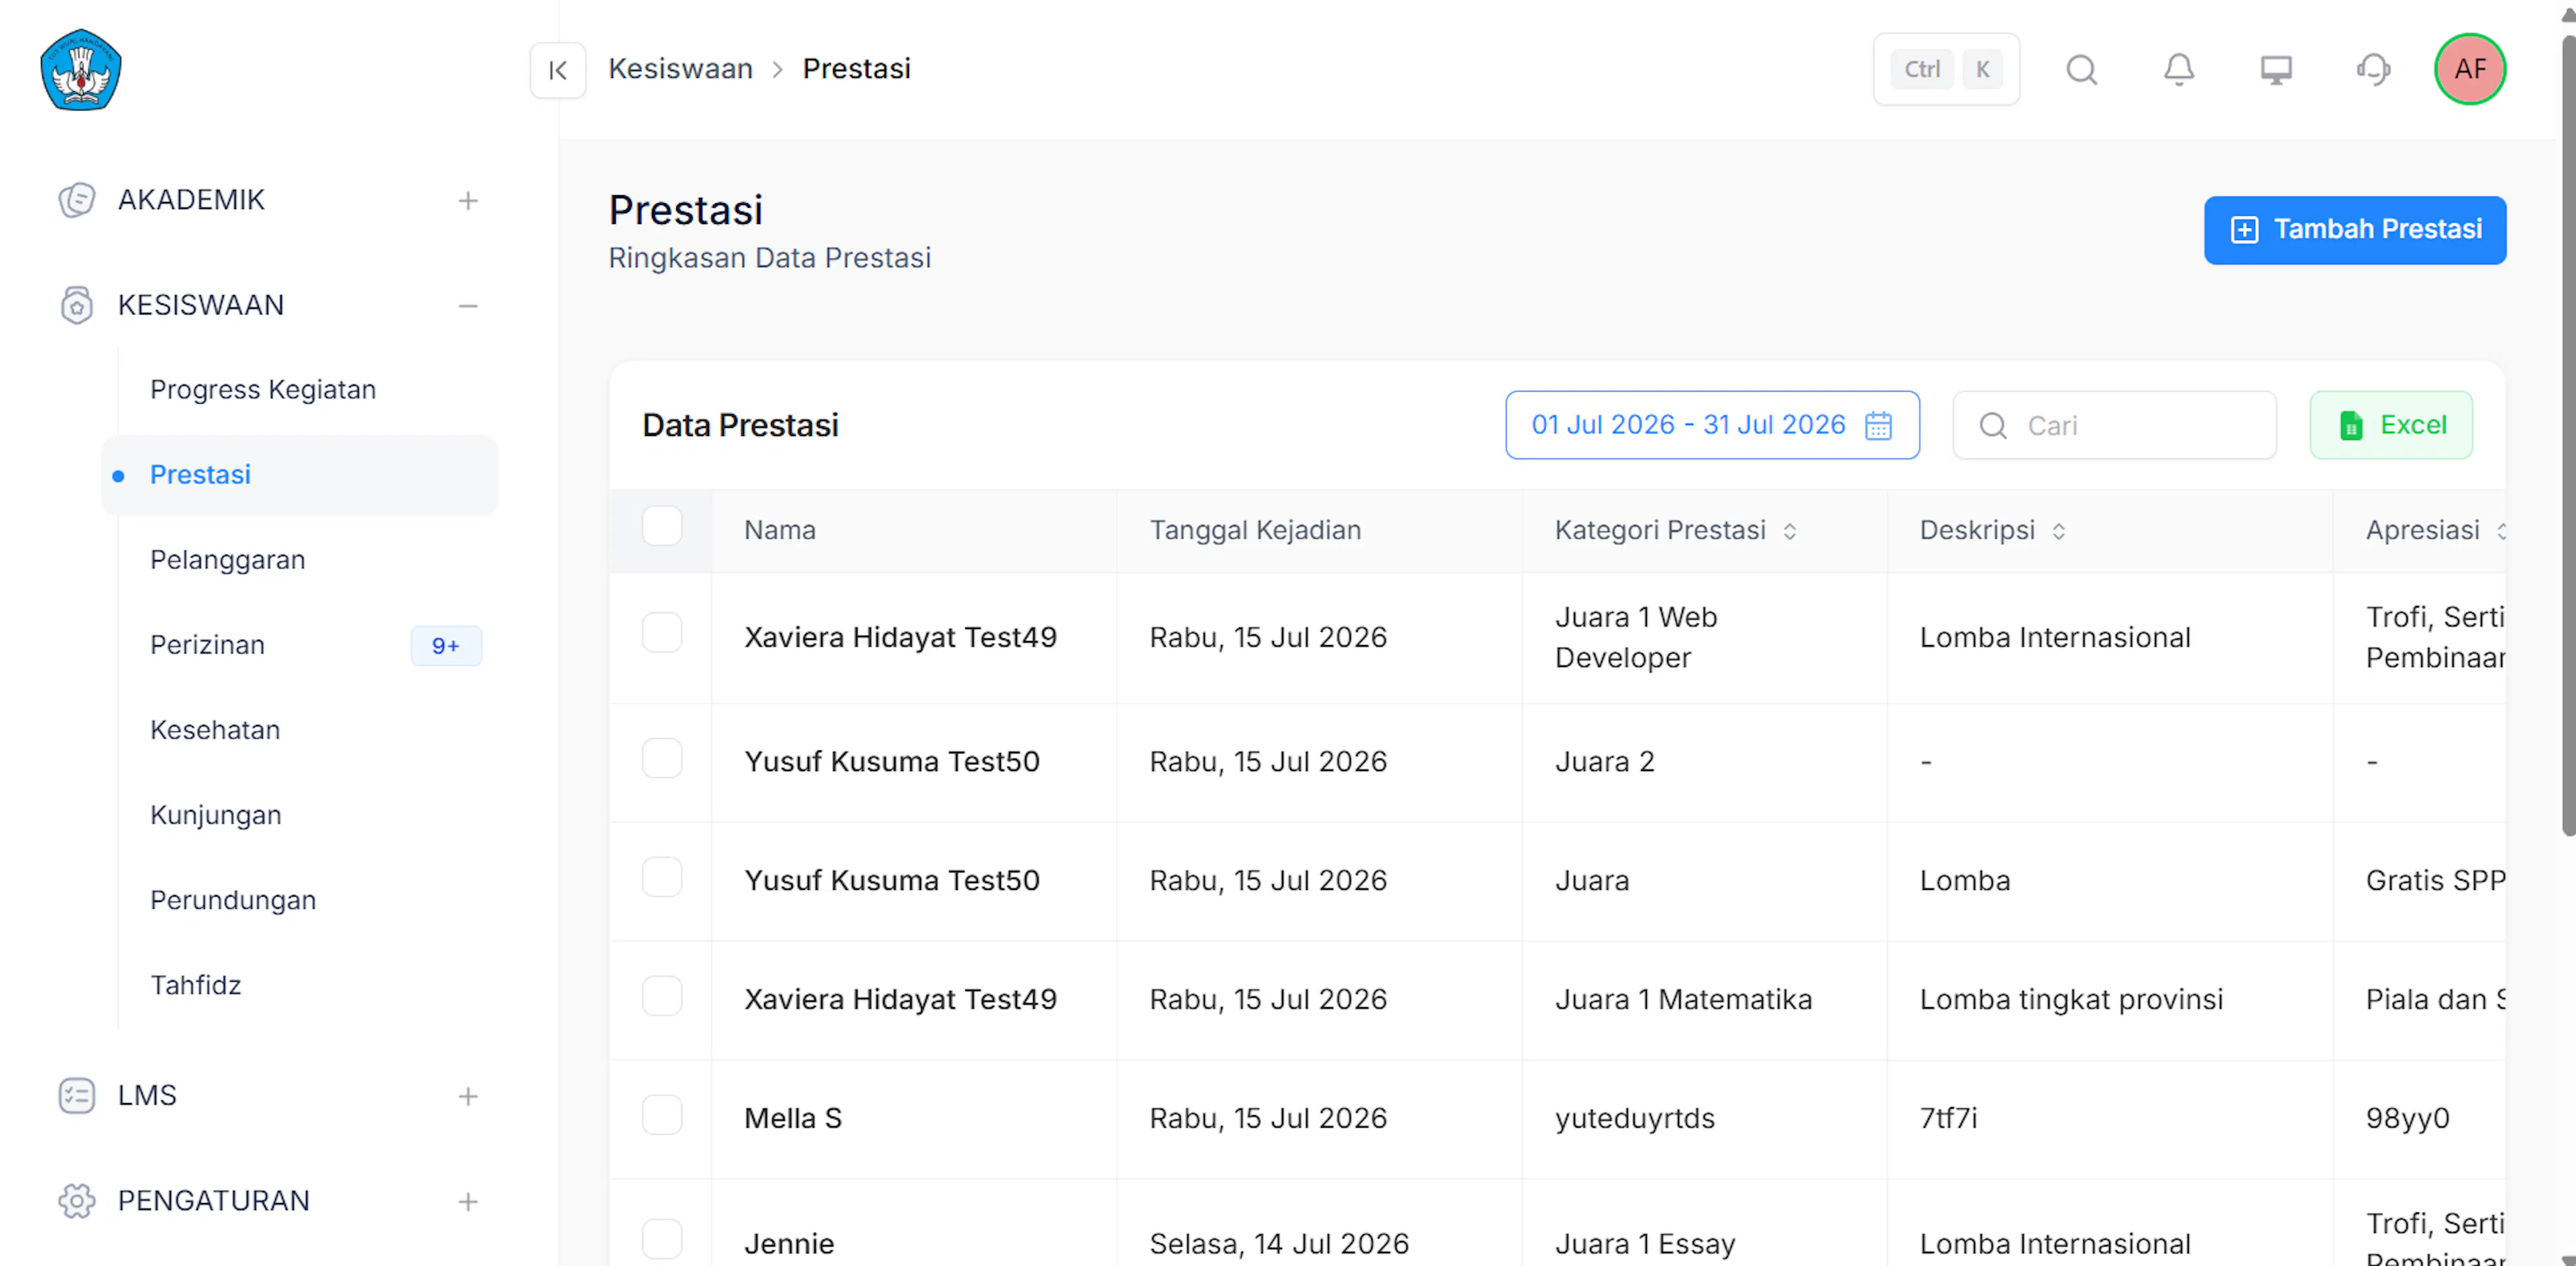Click the monitor display icon
The image size is (2576, 1266).
pos(2276,69)
